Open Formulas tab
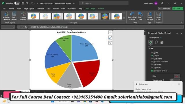 [x=40, y=9]
